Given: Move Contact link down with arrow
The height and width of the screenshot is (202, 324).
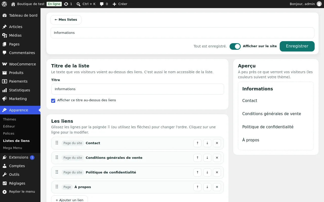Looking at the screenshot, I should click(x=207, y=143).
